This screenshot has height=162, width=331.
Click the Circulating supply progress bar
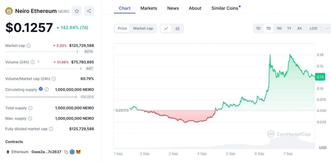point(41,97)
